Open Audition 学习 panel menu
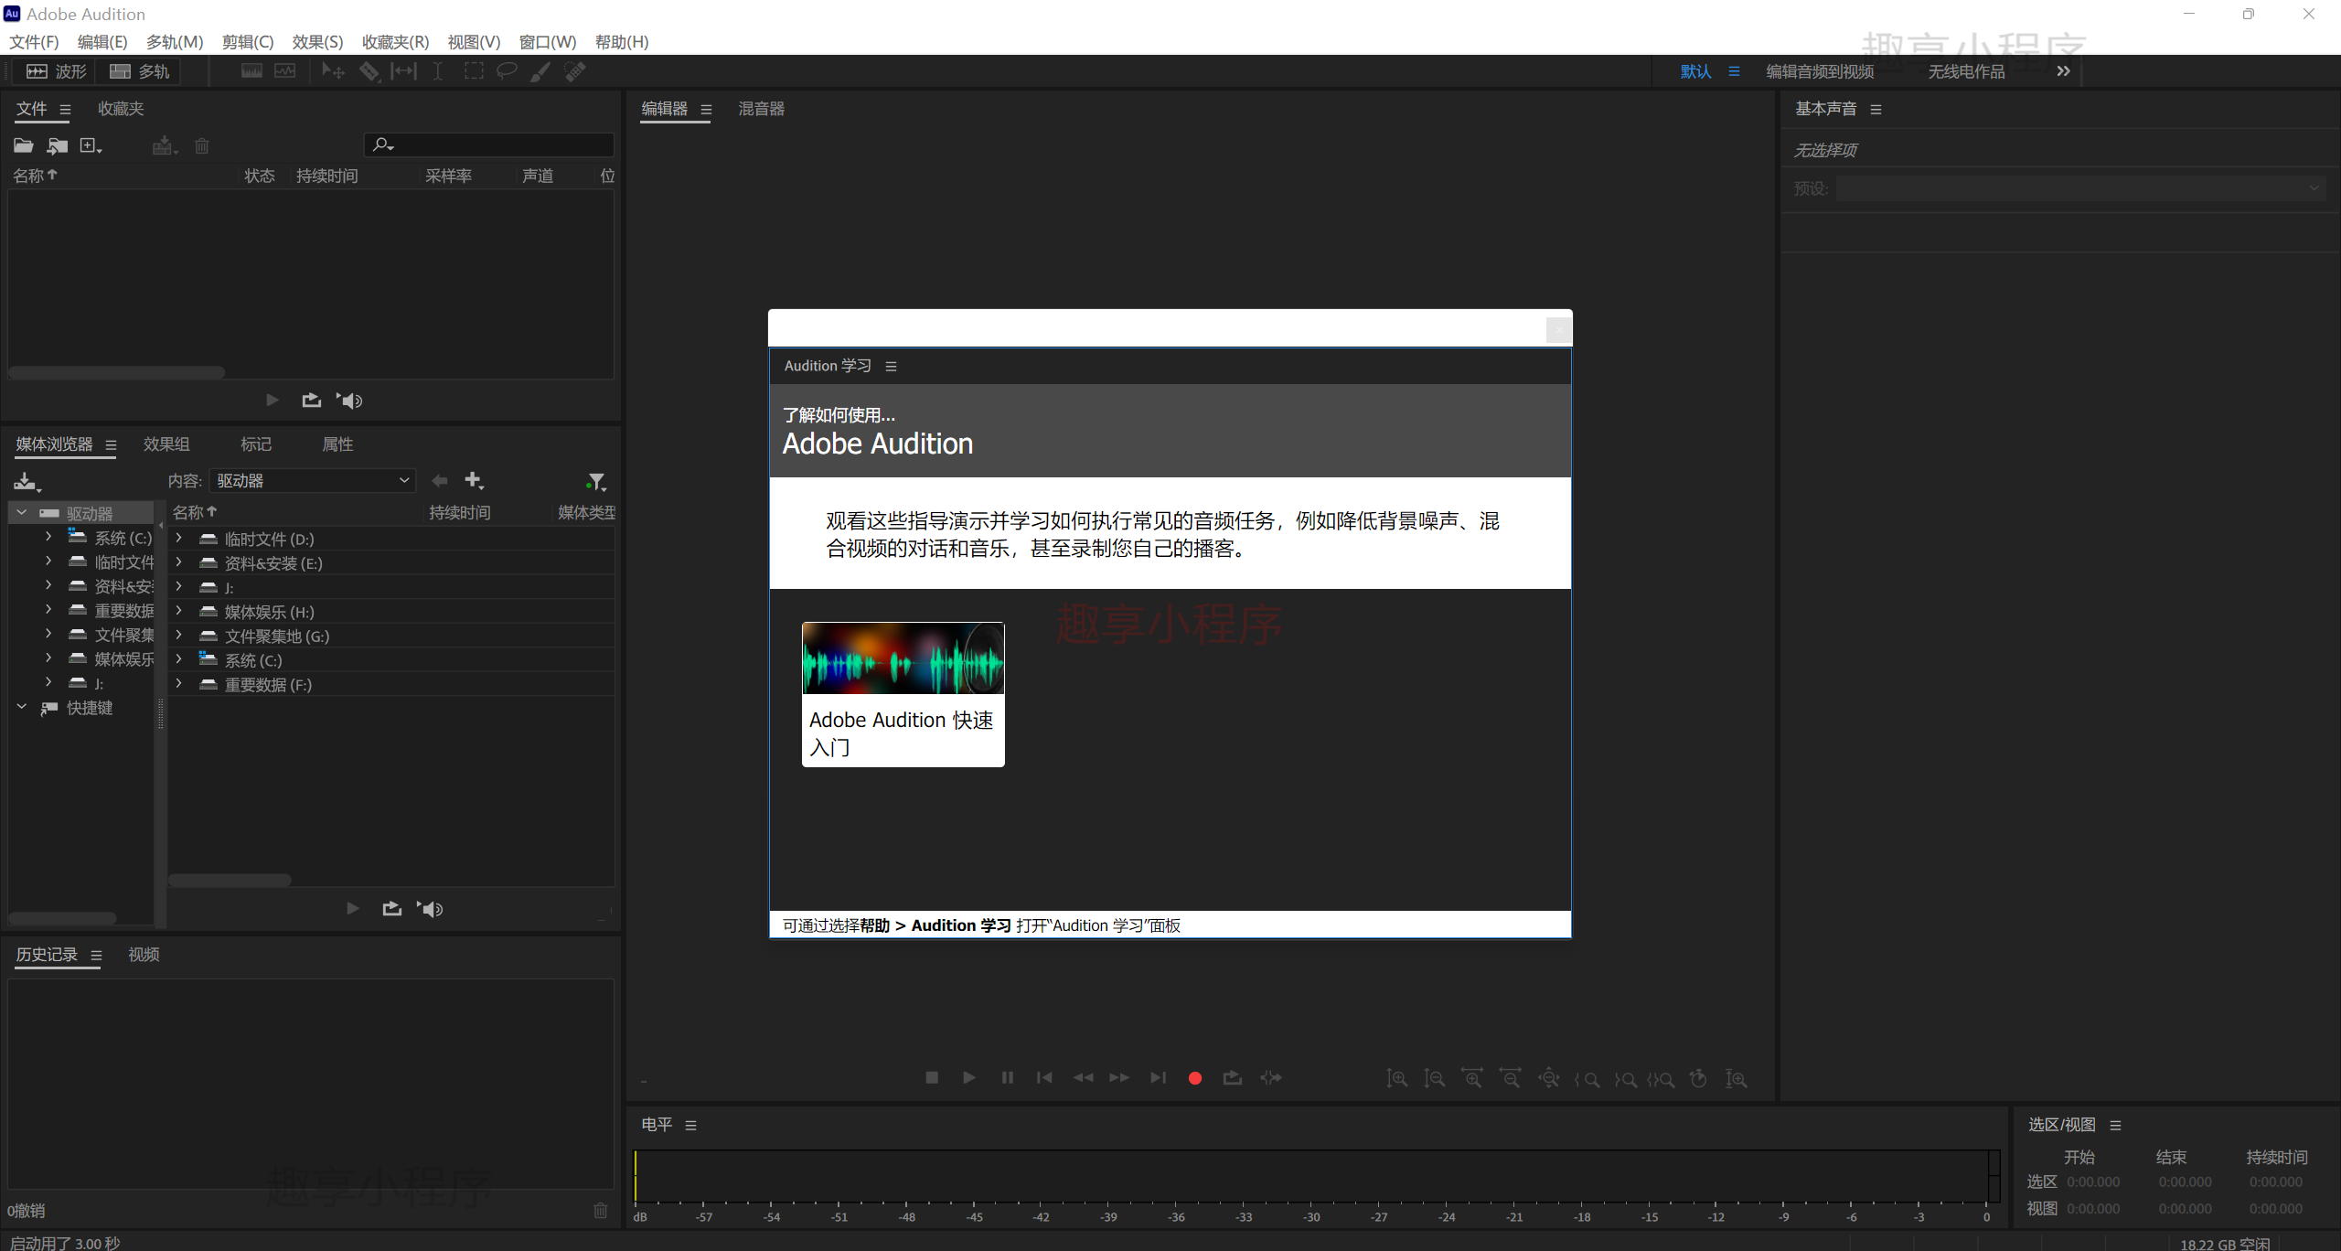2341x1251 pixels. point(891,366)
